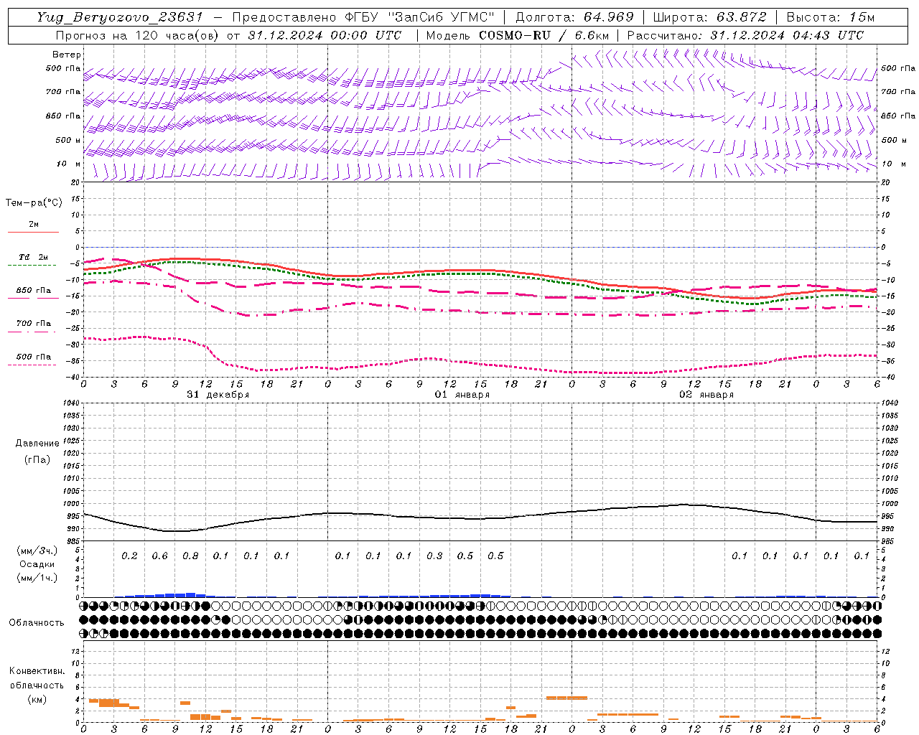The width and height of the screenshot is (919, 735).
Task: Click the precipitation value 0.3
Action: pyautogui.click(x=434, y=556)
